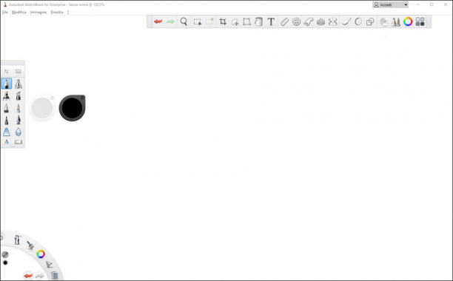Open the Immagine menu

pyautogui.click(x=38, y=12)
